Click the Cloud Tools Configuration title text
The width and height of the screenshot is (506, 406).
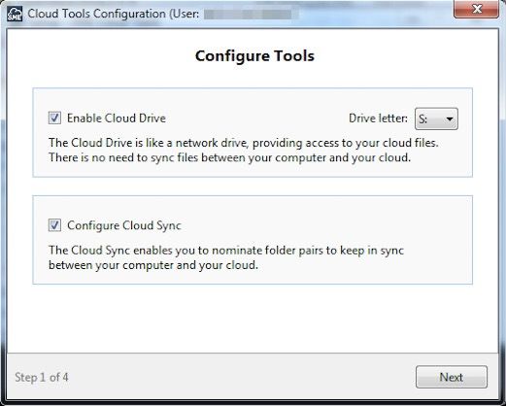point(114,14)
